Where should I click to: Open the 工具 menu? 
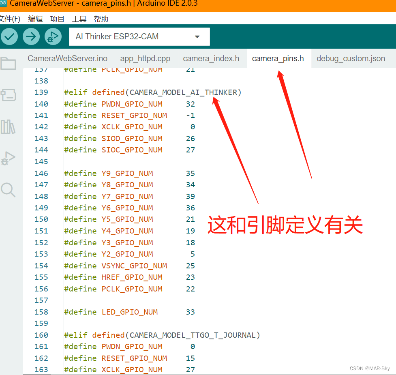point(79,19)
